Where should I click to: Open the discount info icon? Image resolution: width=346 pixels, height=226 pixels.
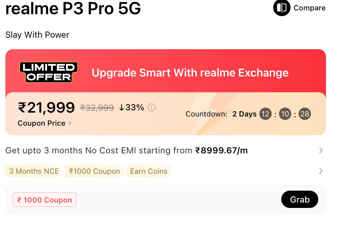point(152,108)
